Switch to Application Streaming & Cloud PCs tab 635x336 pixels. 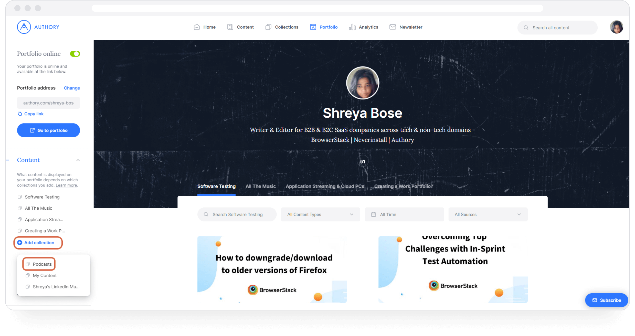(x=325, y=186)
